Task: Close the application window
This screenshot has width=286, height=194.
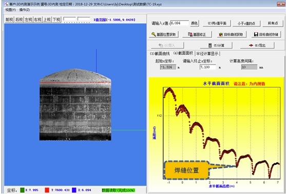Action: [x=281, y=4]
